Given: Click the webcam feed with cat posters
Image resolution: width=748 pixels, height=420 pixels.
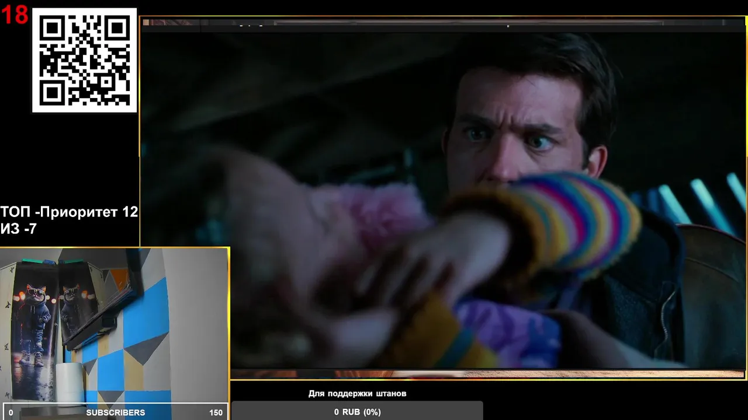Looking at the screenshot, I should coord(115,325).
